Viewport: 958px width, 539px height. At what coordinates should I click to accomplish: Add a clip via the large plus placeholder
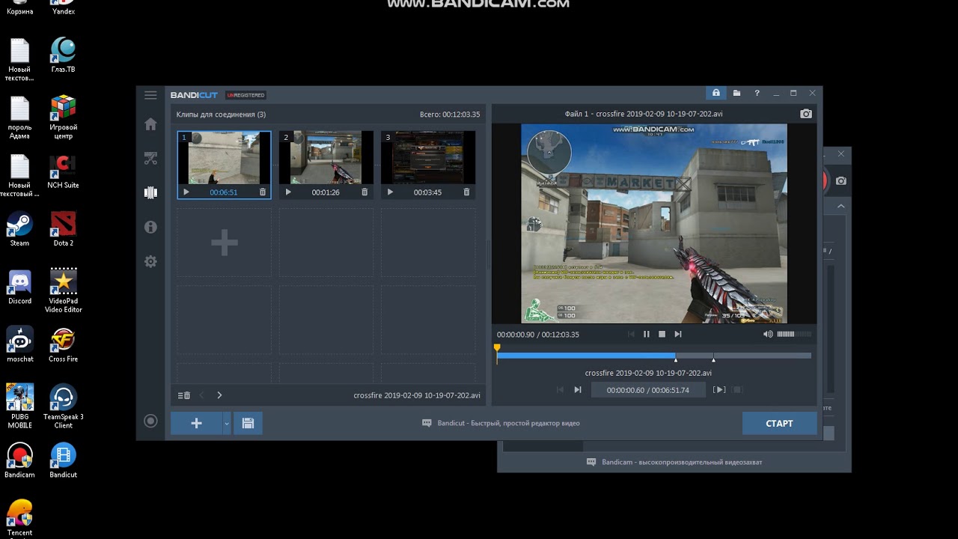click(x=224, y=243)
